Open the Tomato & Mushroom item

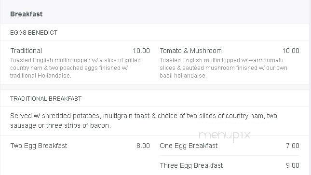(190, 51)
